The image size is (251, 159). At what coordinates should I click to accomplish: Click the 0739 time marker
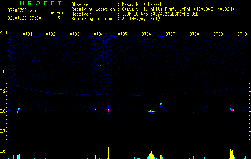point(218,34)
